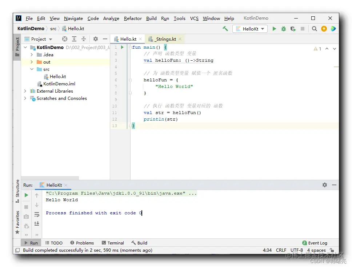The image size is (352, 267).
Task: Close the _Strings.kt tab
Action: (x=180, y=39)
